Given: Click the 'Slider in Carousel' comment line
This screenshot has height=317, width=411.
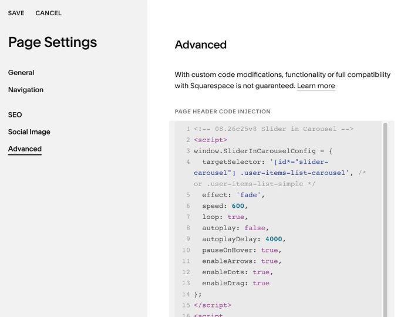Looking at the screenshot, I should [274, 129].
